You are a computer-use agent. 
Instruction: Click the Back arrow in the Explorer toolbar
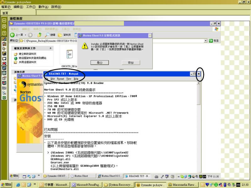[12, 35]
